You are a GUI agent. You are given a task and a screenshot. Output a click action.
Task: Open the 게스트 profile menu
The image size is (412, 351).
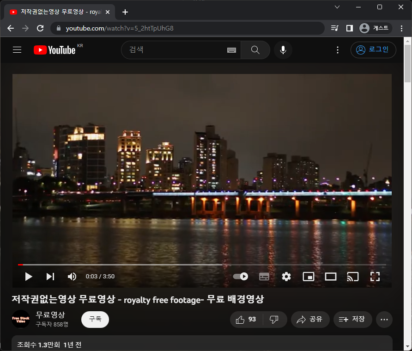(x=375, y=28)
